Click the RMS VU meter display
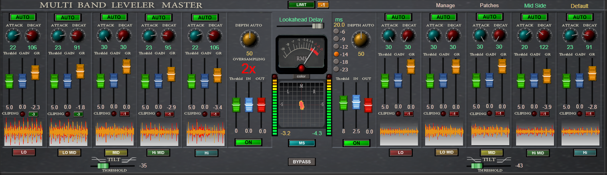 (302, 54)
